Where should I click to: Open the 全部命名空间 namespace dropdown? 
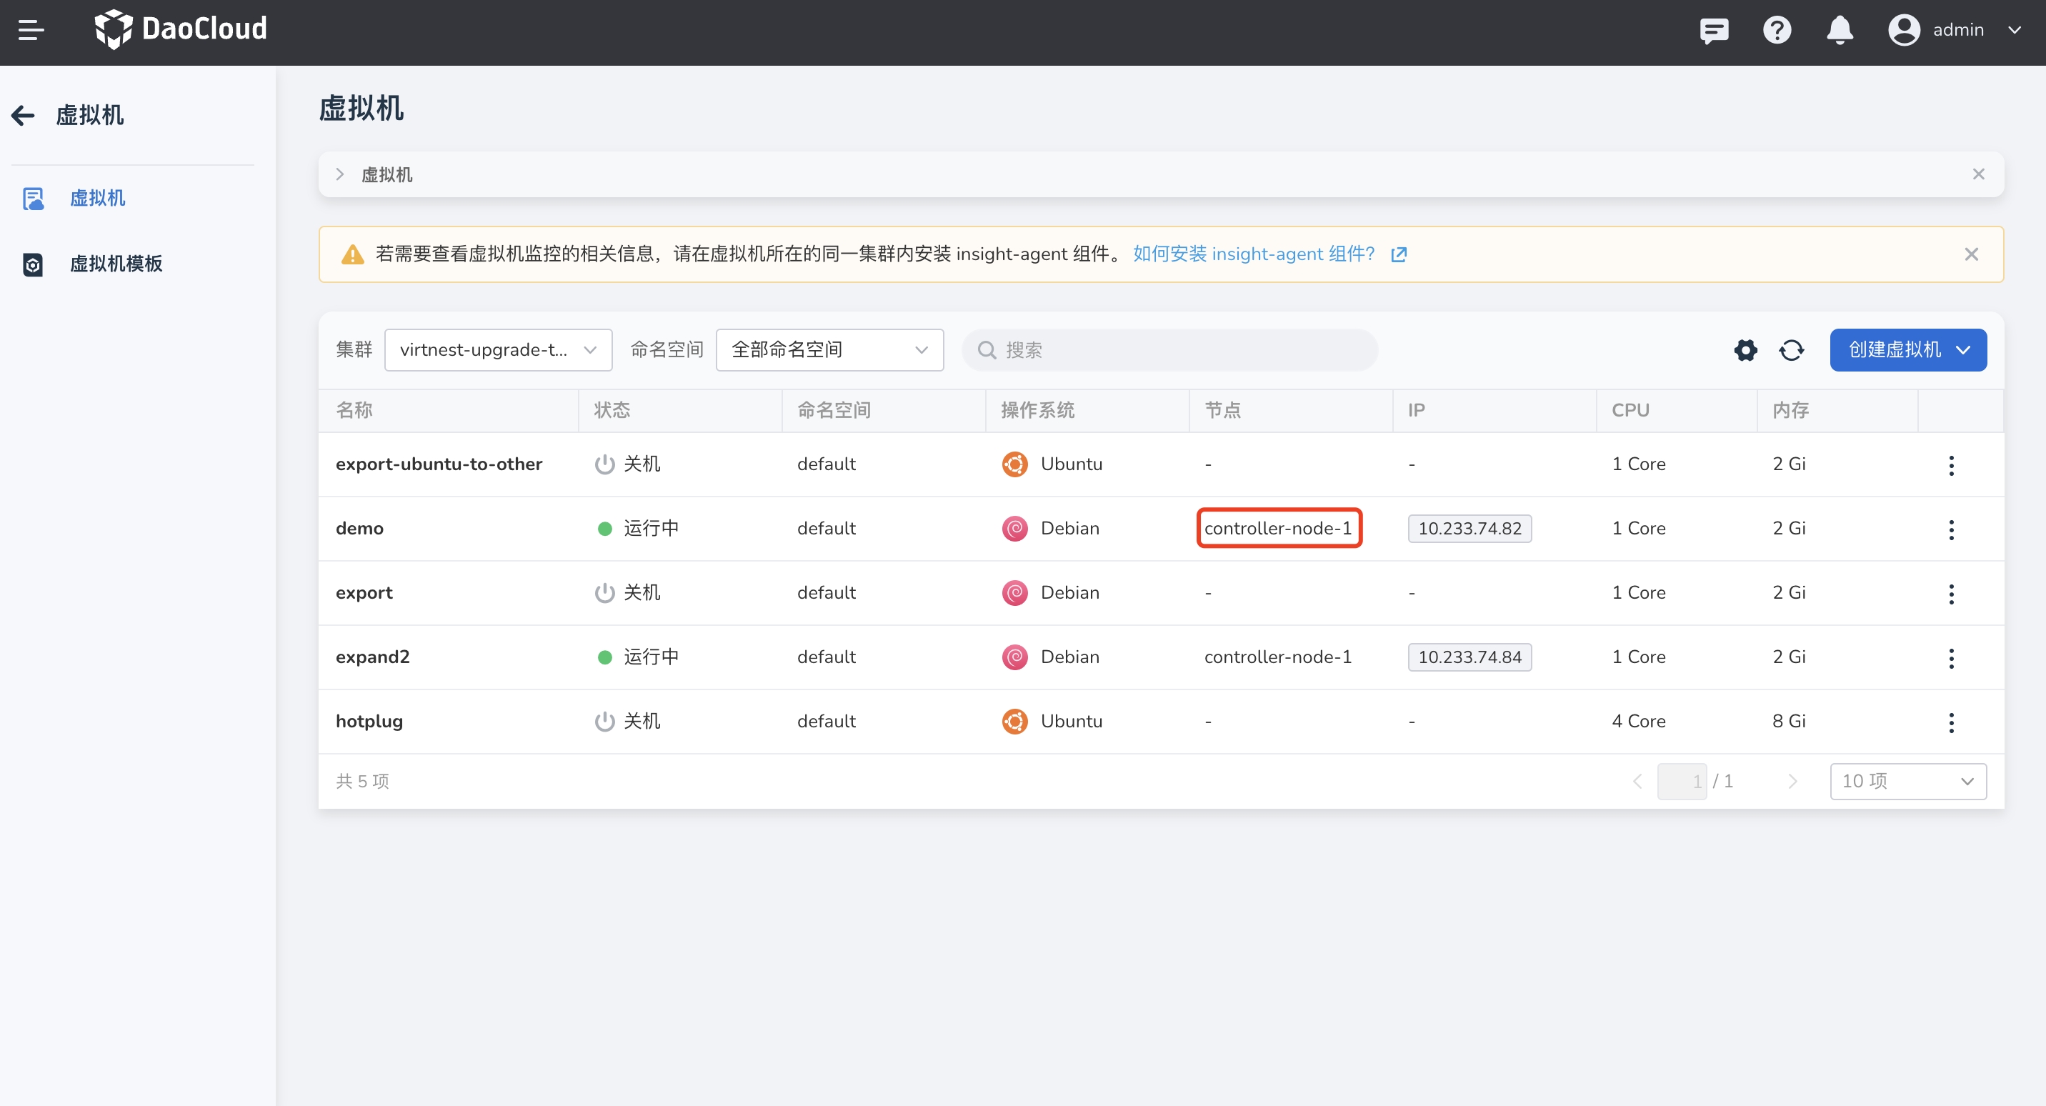(x=829, y=349)
